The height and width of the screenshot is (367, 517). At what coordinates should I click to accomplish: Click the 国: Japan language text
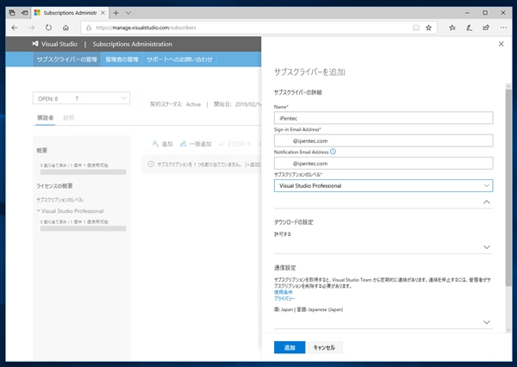[308, 309]
